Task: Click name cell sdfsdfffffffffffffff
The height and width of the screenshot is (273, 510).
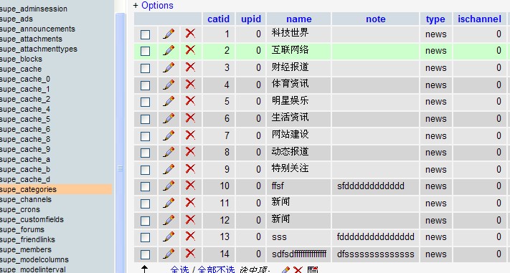Action: pyautogui.click(x=299, y=254)
